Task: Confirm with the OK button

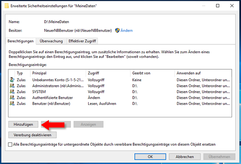Action: (150, 157)
